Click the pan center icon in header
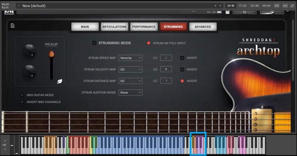 [x=245, y=12]
